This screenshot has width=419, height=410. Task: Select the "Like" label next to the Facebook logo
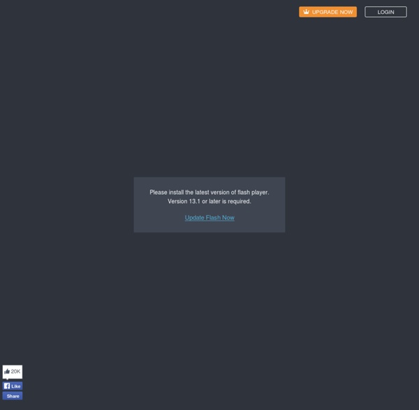16,386
